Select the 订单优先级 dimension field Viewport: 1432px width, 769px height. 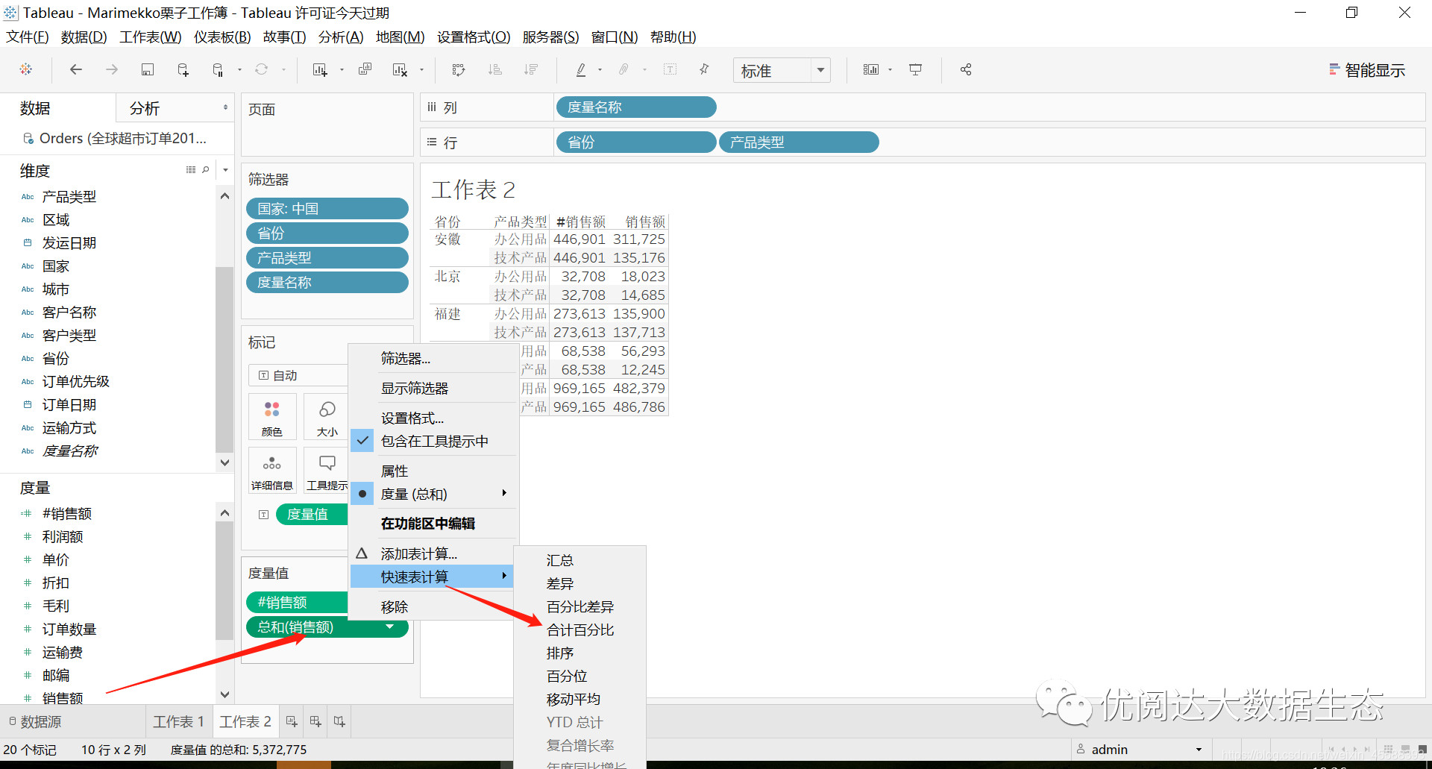point(76,381)
